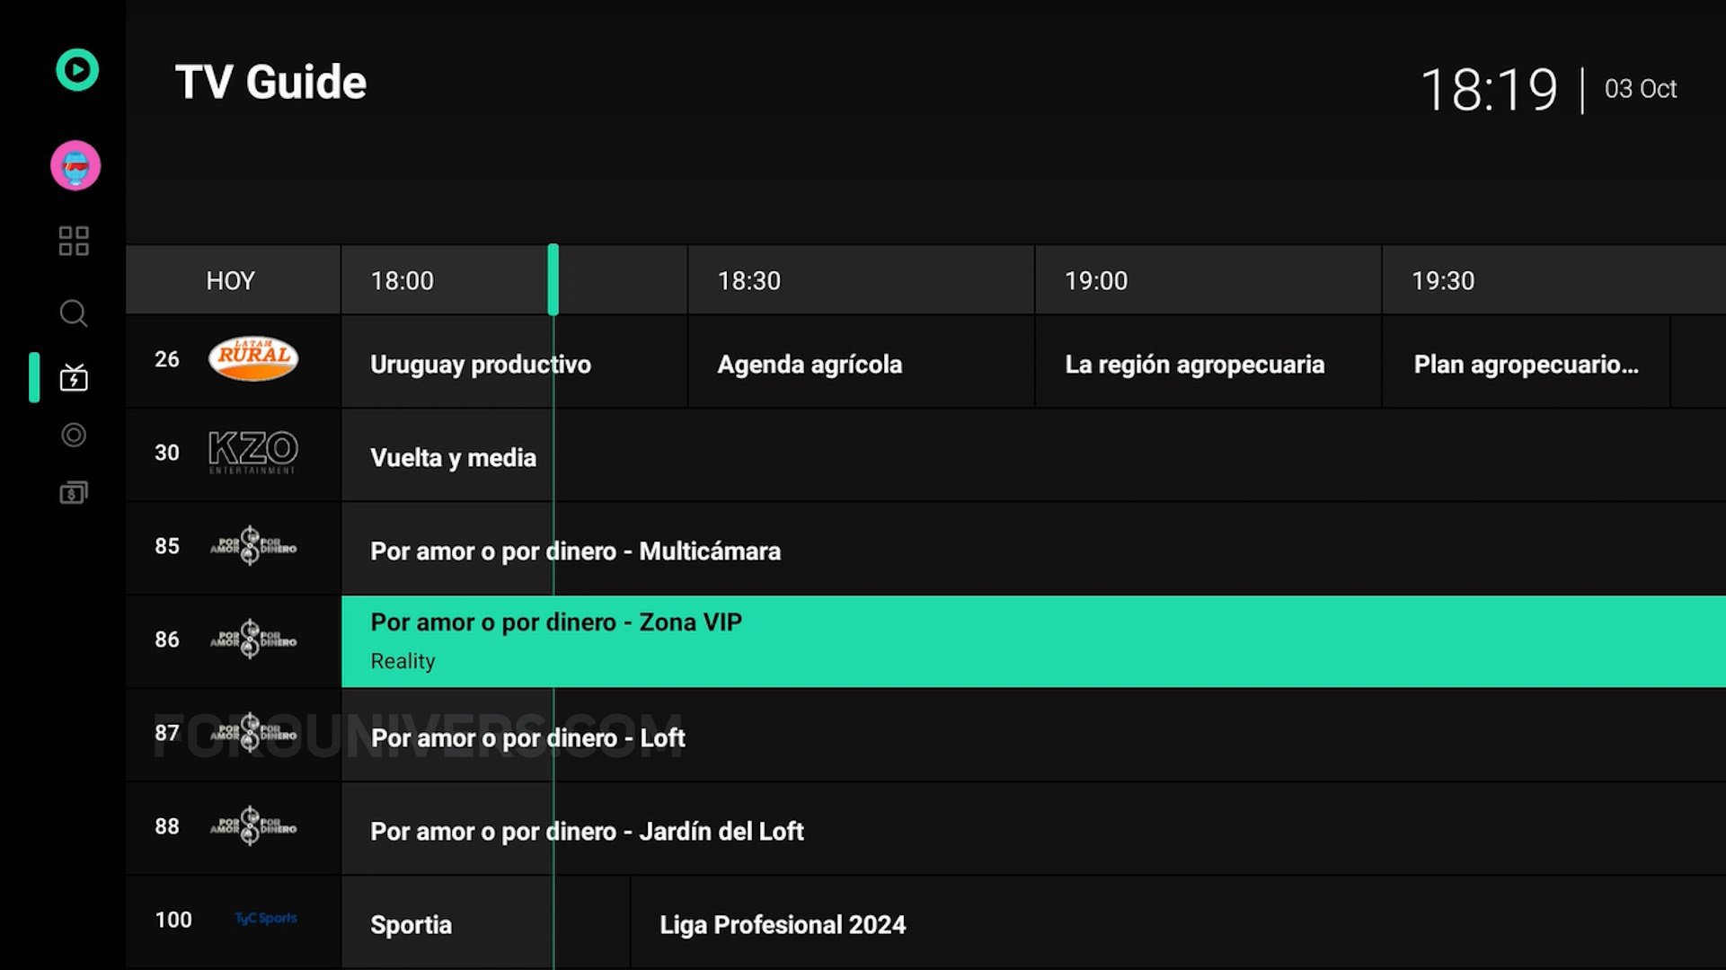Select the TyC Sports channel logo

click(265, 919)
